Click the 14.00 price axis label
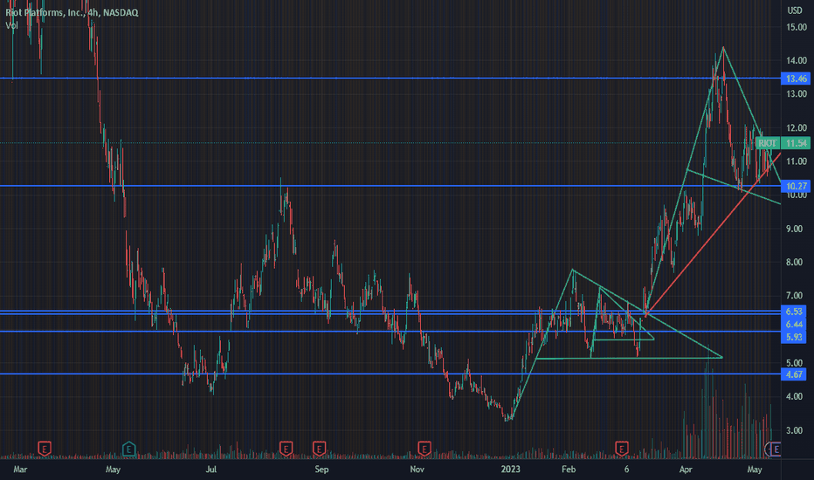Image resolution: width=814 pixels, height=480 pixels. pos(796,61)
